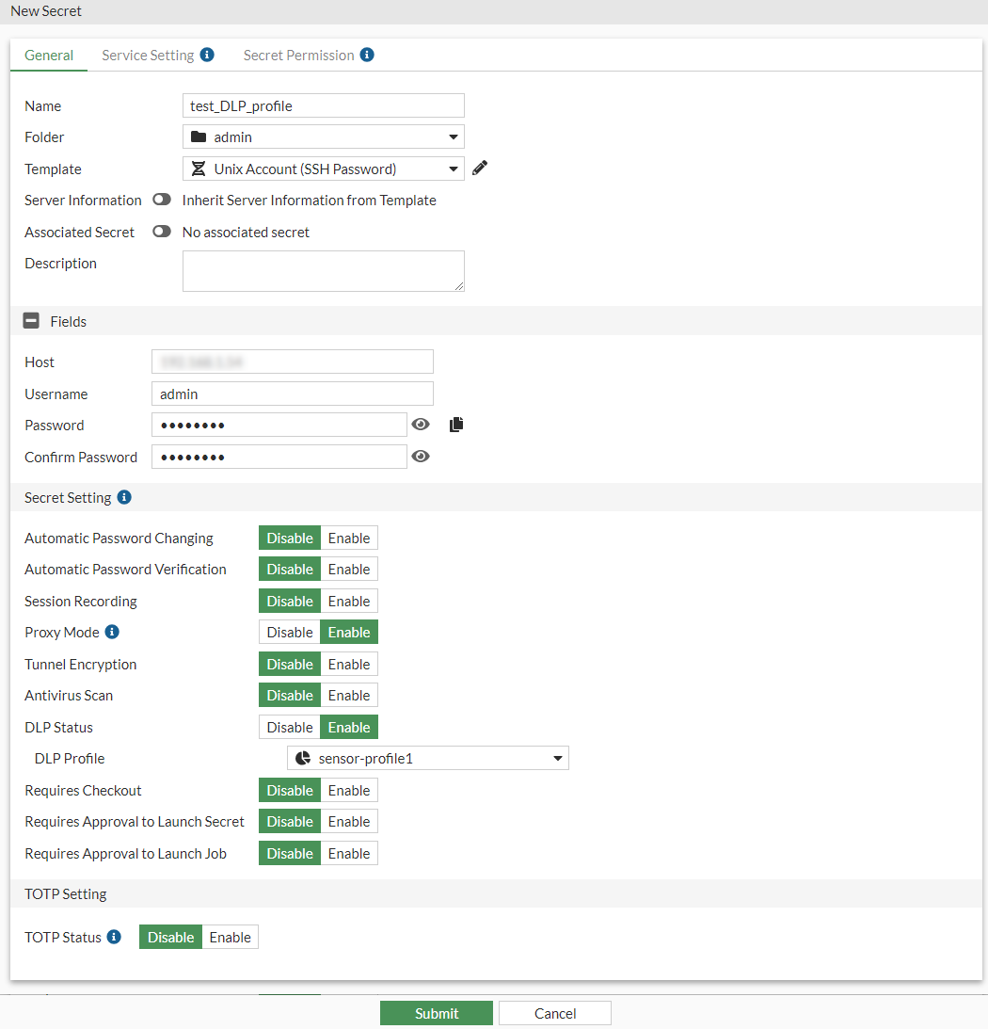Click the hourglass icon in the Template field
The height and width of the screenshot is (1029, 988).
point(199,168)
